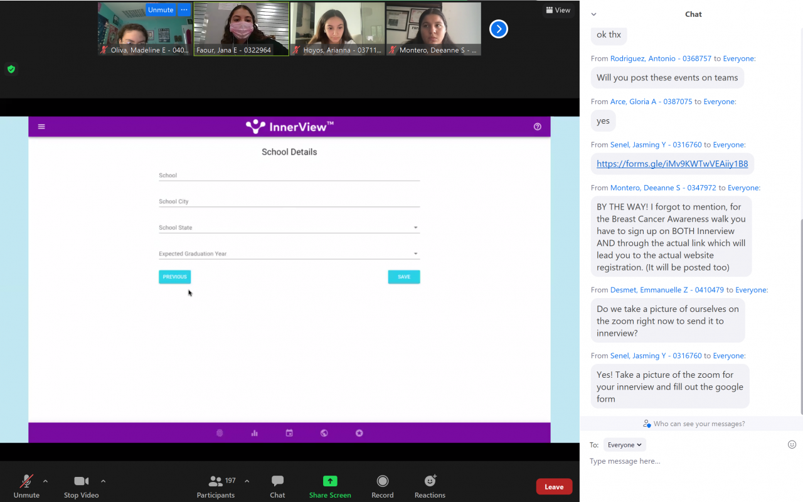Open the calendar tab in InnerView's bottom bar

pos(289,433)
